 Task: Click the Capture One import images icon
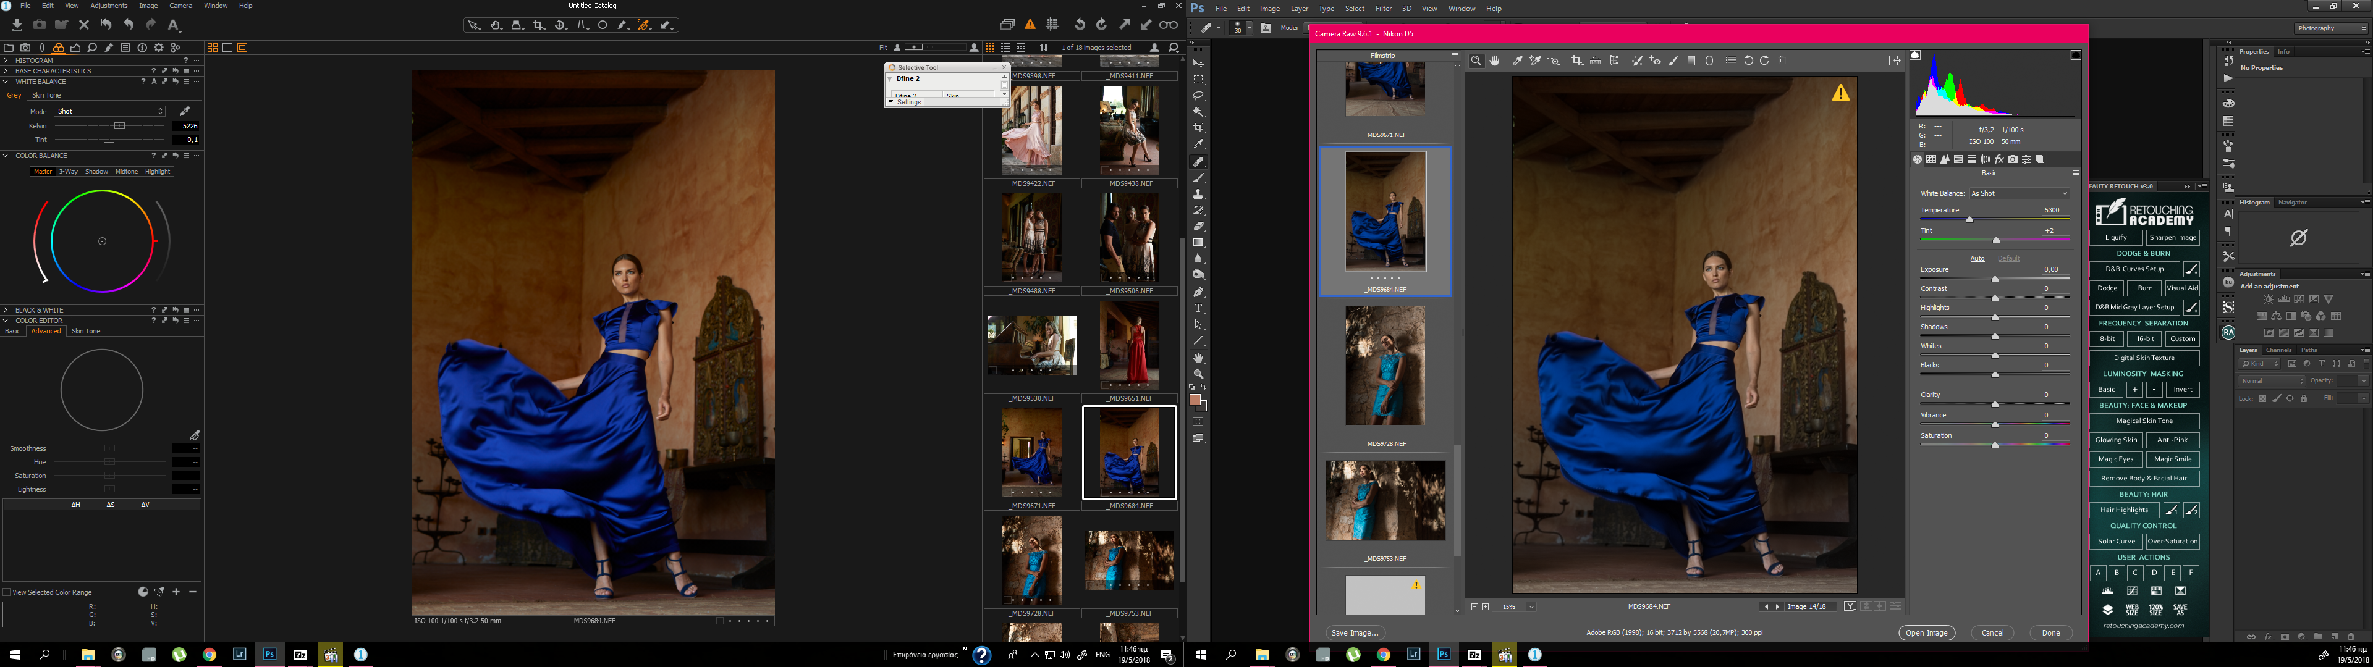pos(17,25)
